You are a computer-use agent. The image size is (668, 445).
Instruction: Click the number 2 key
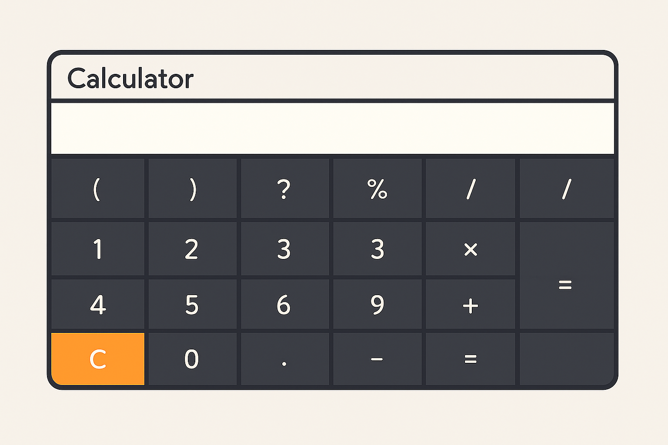coord(193,249)
